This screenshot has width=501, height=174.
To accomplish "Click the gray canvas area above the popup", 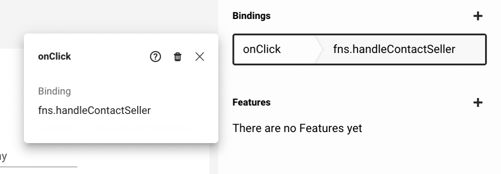I will pos(109,16).
